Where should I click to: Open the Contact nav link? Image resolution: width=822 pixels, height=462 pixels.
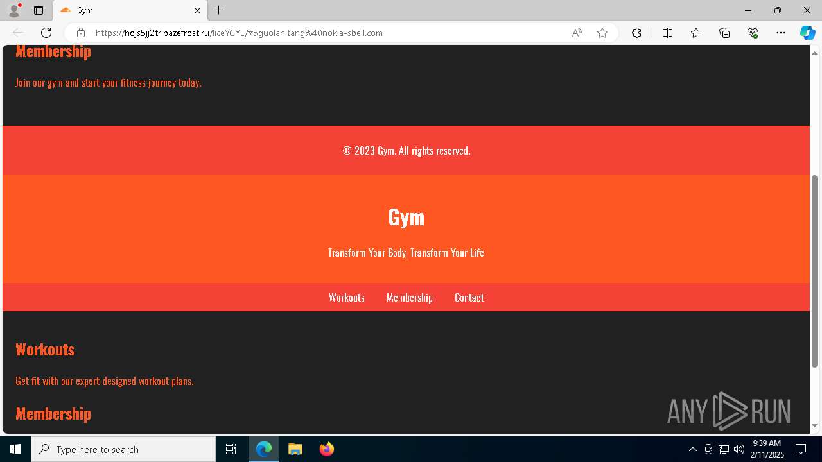[469, 298]
